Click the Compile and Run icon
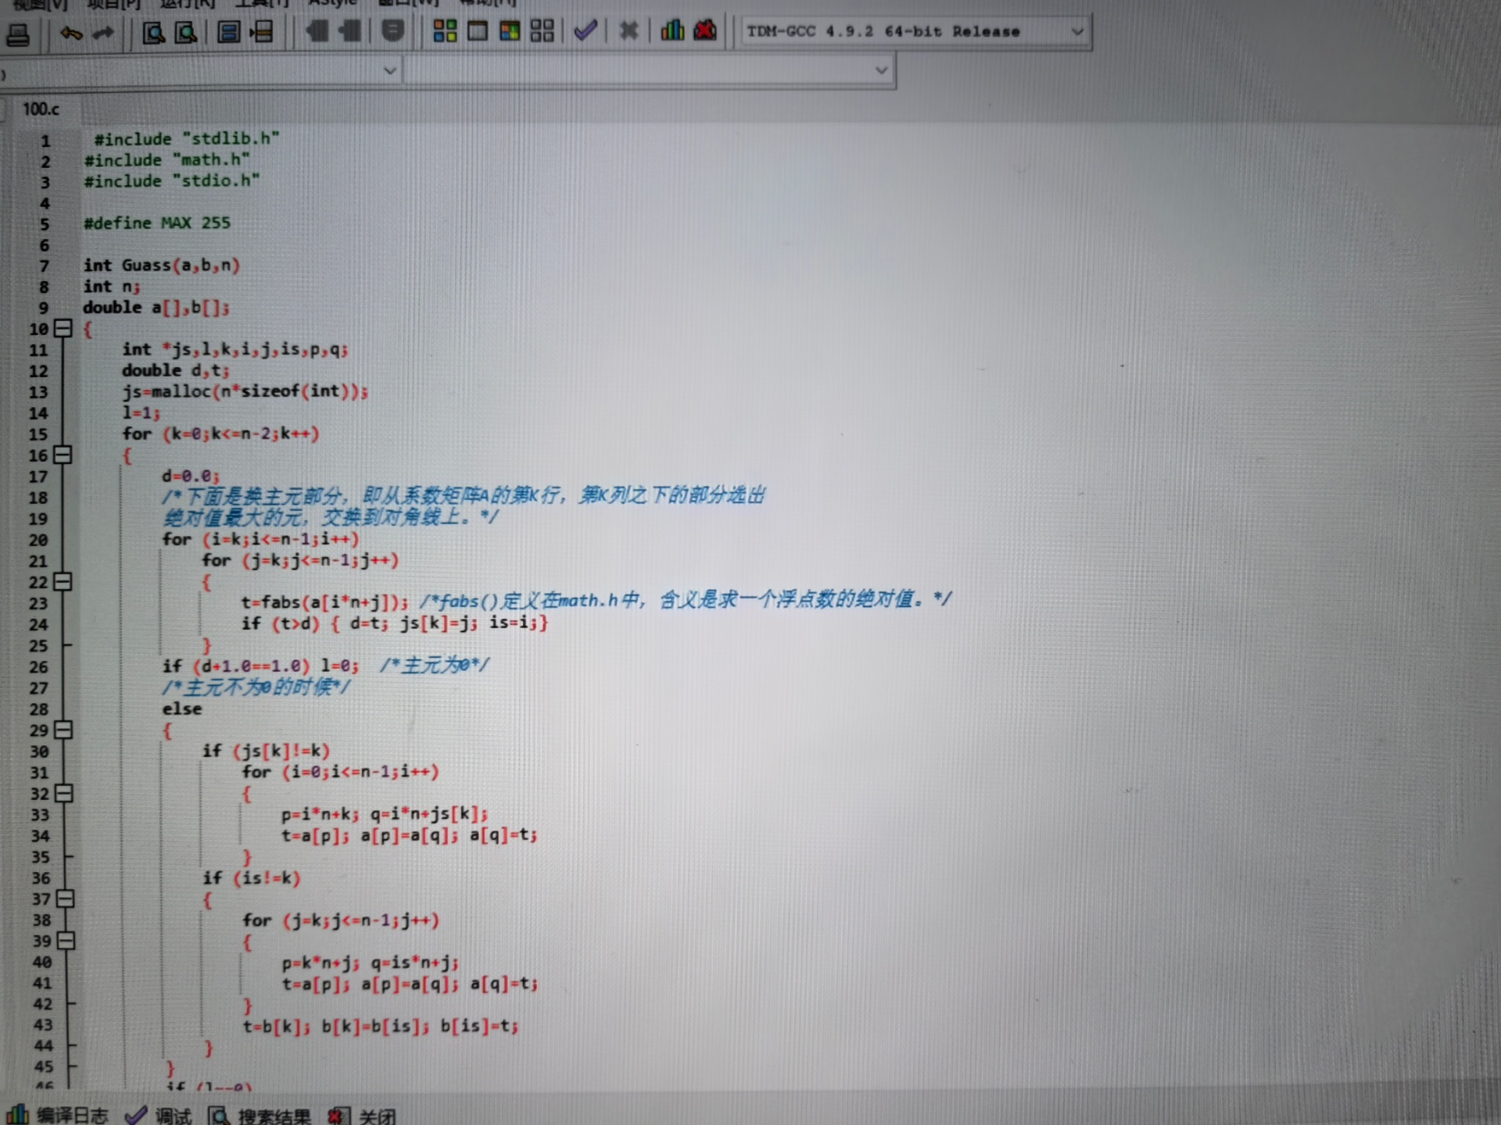The width and height of the screenshot is (1501, 1125). click(x=510, y=31)
